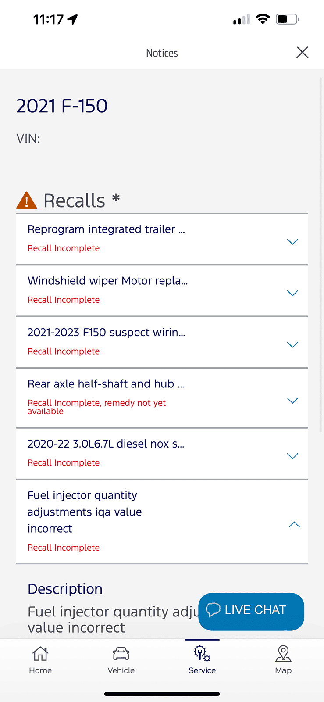Viewport: 324px width, 702px height.
Task: Select the Vehicle icon in bottom navigation
Action: click(x=121, y=653)
